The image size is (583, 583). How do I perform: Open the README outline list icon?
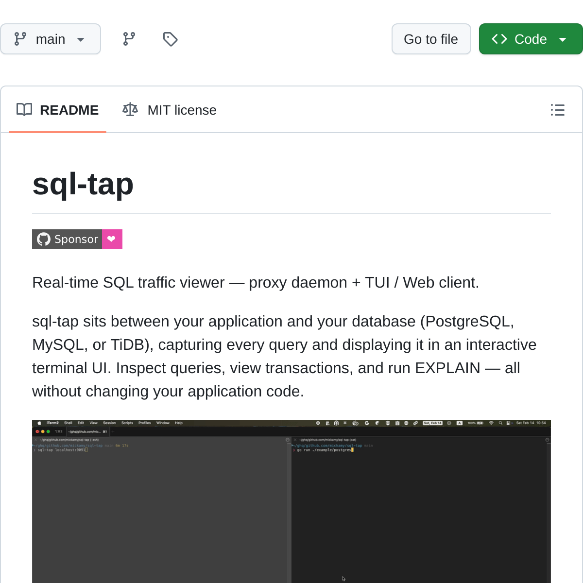(x=557, y=110)
